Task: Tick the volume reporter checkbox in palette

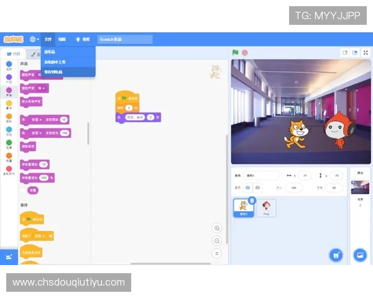Action: [22, 190]
